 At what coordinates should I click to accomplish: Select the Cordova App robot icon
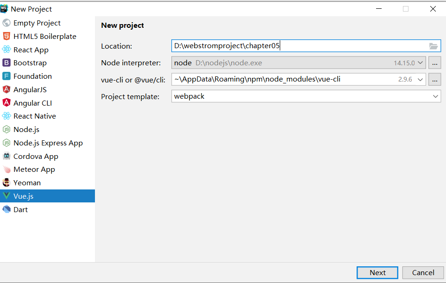pos(6,157)
